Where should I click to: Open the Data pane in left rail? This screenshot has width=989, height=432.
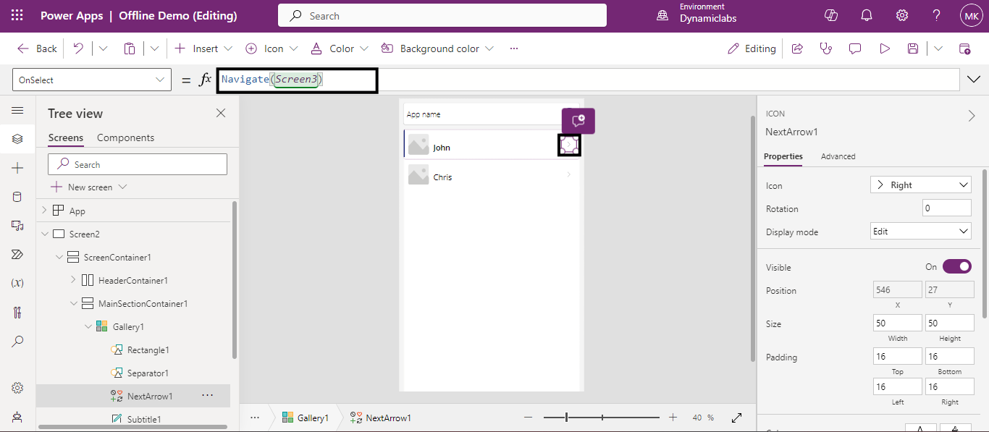17,197
